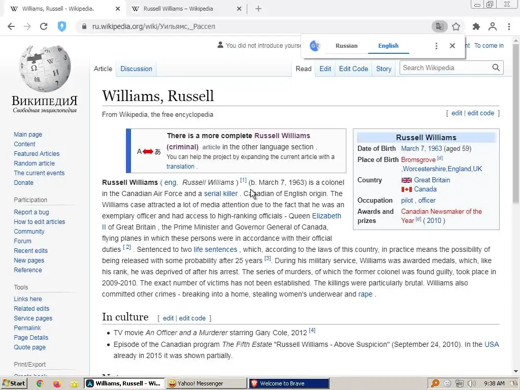Open a new browser tab
Screen dimensions: 520x390
[258, 9]
